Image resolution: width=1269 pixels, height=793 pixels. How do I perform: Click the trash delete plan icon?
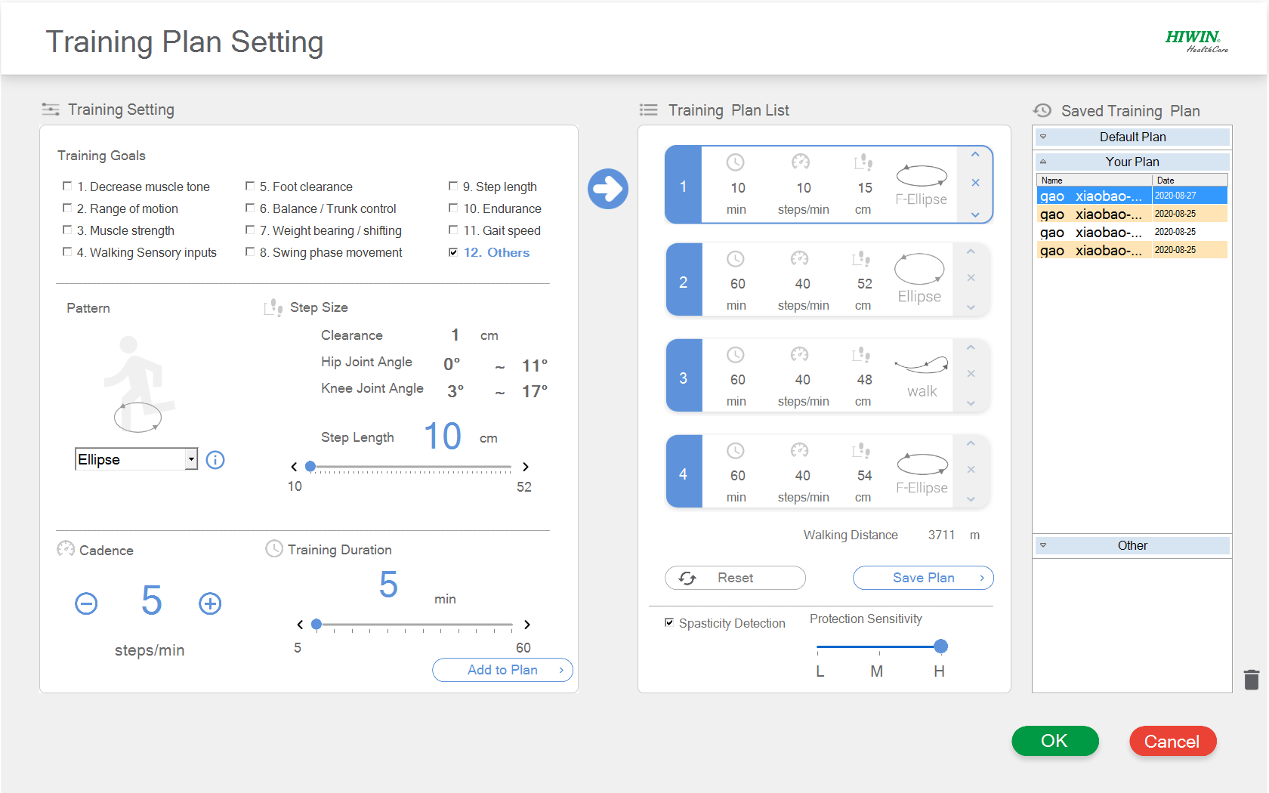[x=1252, y=680]
